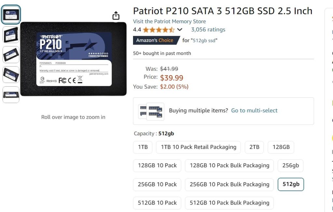Select 1TB 10 Pack Retail Packaging
The height and width of the screenshot is (212, 333).
[198, 147]
